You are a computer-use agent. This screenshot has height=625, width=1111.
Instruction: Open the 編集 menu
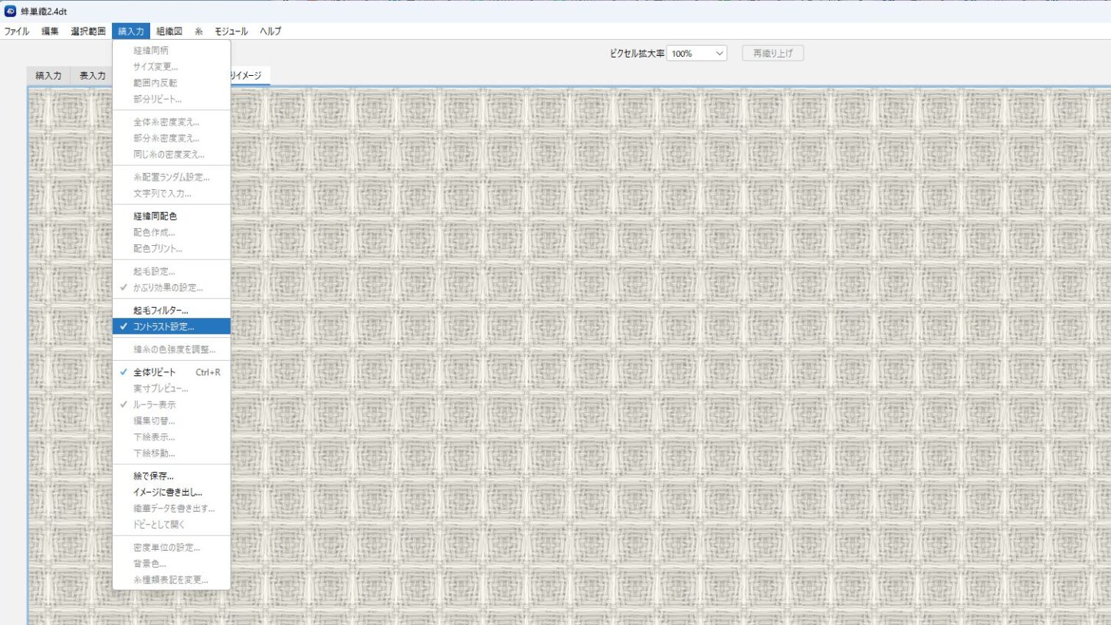point(50,31)
